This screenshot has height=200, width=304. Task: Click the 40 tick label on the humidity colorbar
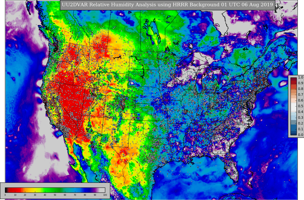click(x=45, y=195)
